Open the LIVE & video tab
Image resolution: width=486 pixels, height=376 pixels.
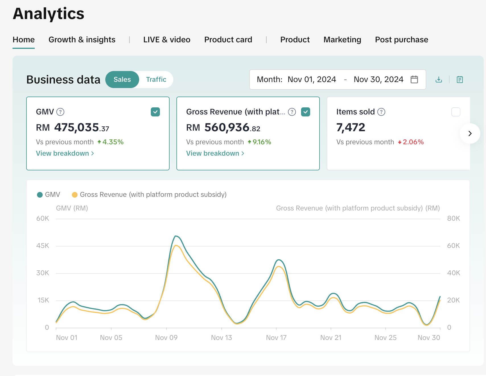click(x=167, y=40)
